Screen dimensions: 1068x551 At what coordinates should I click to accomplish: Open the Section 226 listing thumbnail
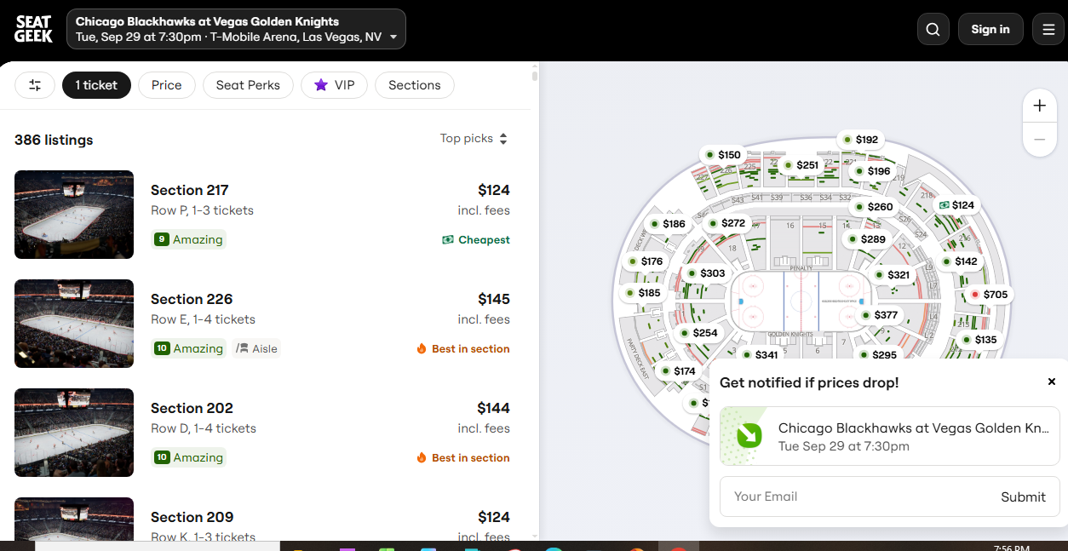click(74, 324)
